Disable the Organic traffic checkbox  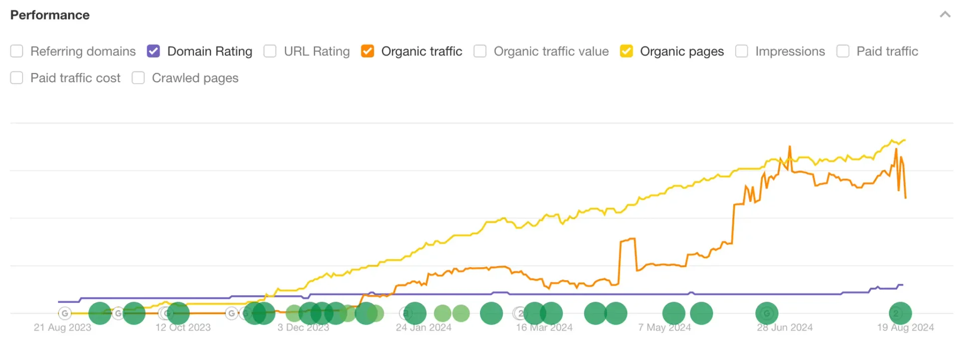pyautogui.click(x=368, y=51)
